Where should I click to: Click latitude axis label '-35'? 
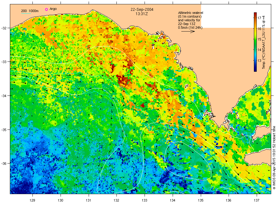coord(3,130)
